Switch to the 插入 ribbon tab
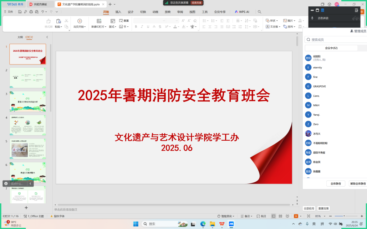367x229 pixels. [118, 12]
